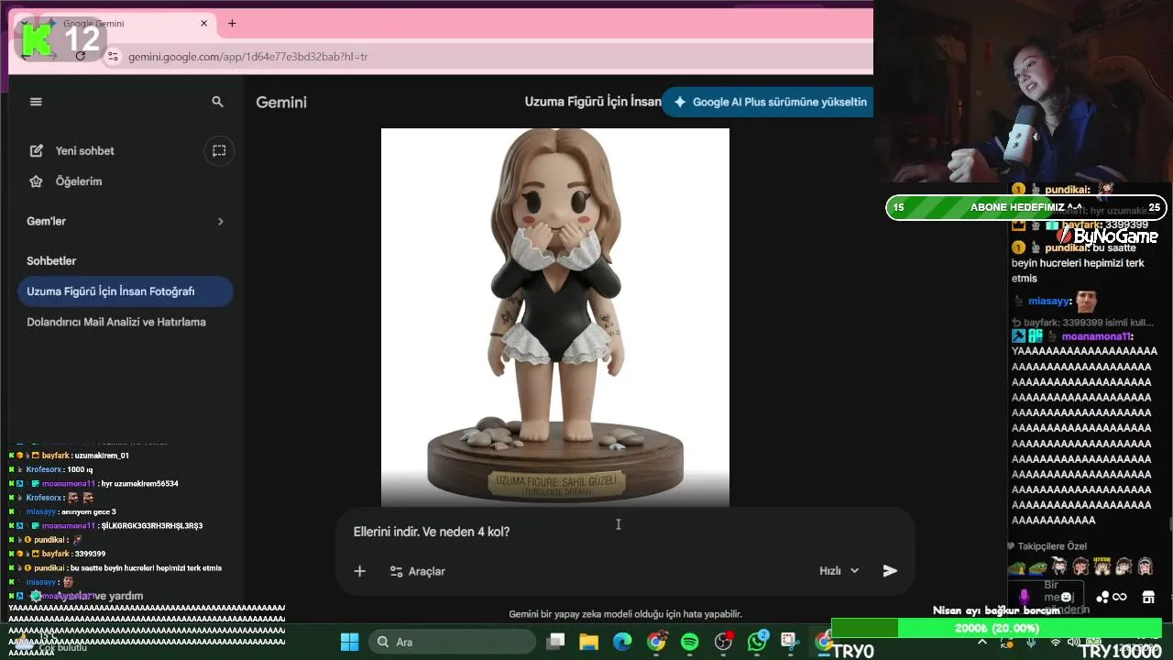Image resolution: width=1173 pixels, height=660 pixels.
Task: Open temporary chat dashed-square icon
Action: point(219,150)
